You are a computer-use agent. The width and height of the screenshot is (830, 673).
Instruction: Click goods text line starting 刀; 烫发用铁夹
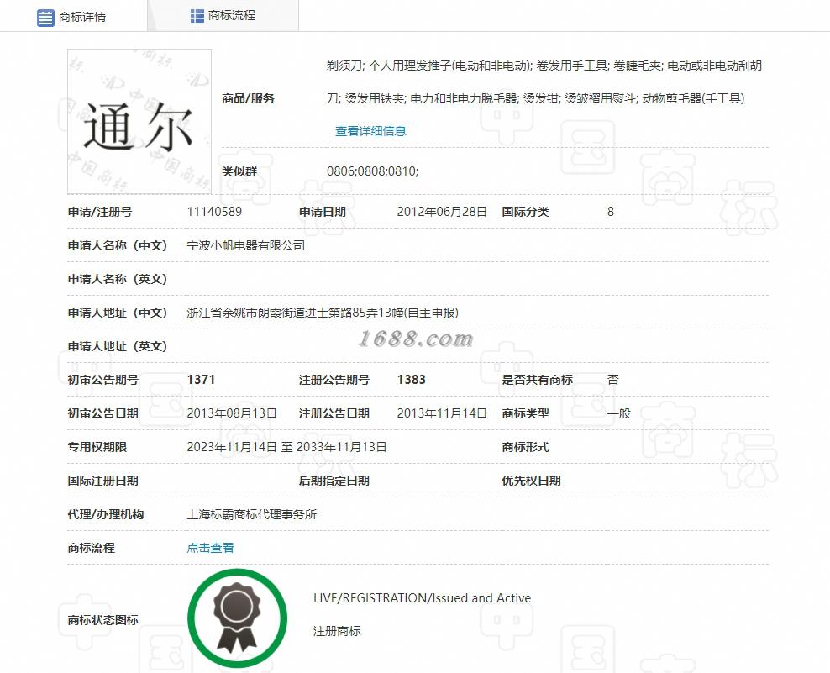tap(536, 98)
